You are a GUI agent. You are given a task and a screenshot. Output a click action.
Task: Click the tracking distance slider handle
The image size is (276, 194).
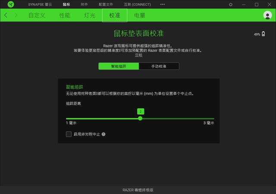(140, 118)
